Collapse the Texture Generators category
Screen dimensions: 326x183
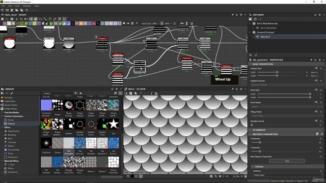[x=2, y=116]
